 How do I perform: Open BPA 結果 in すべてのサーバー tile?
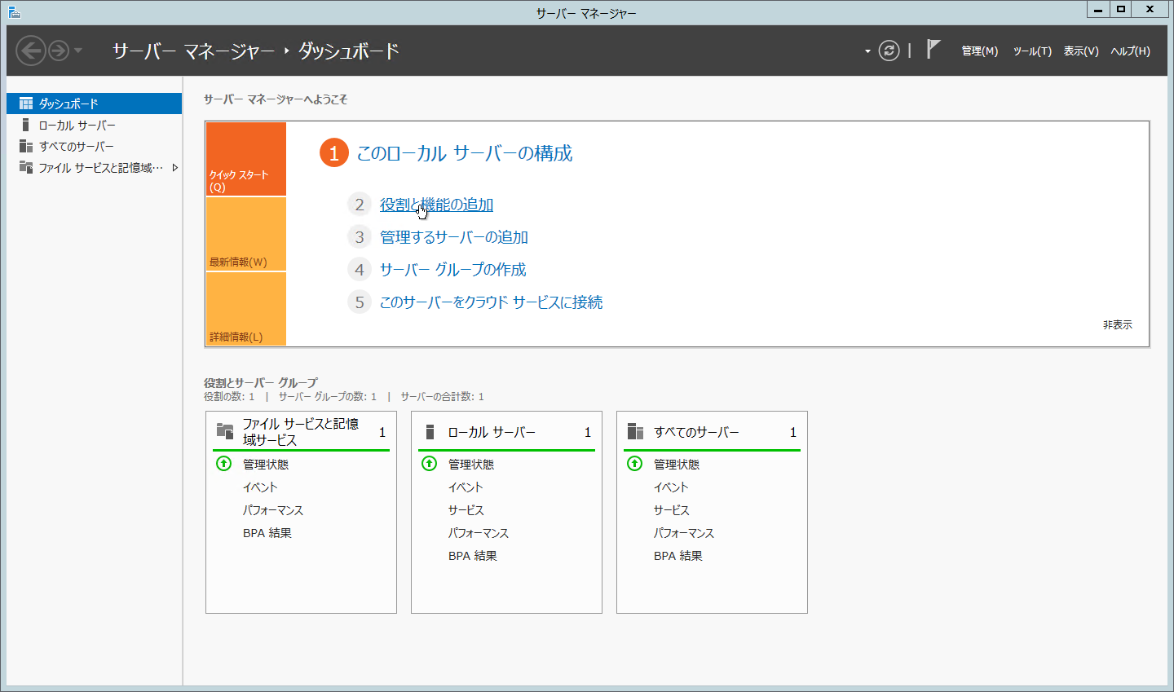tap(678, 556)
